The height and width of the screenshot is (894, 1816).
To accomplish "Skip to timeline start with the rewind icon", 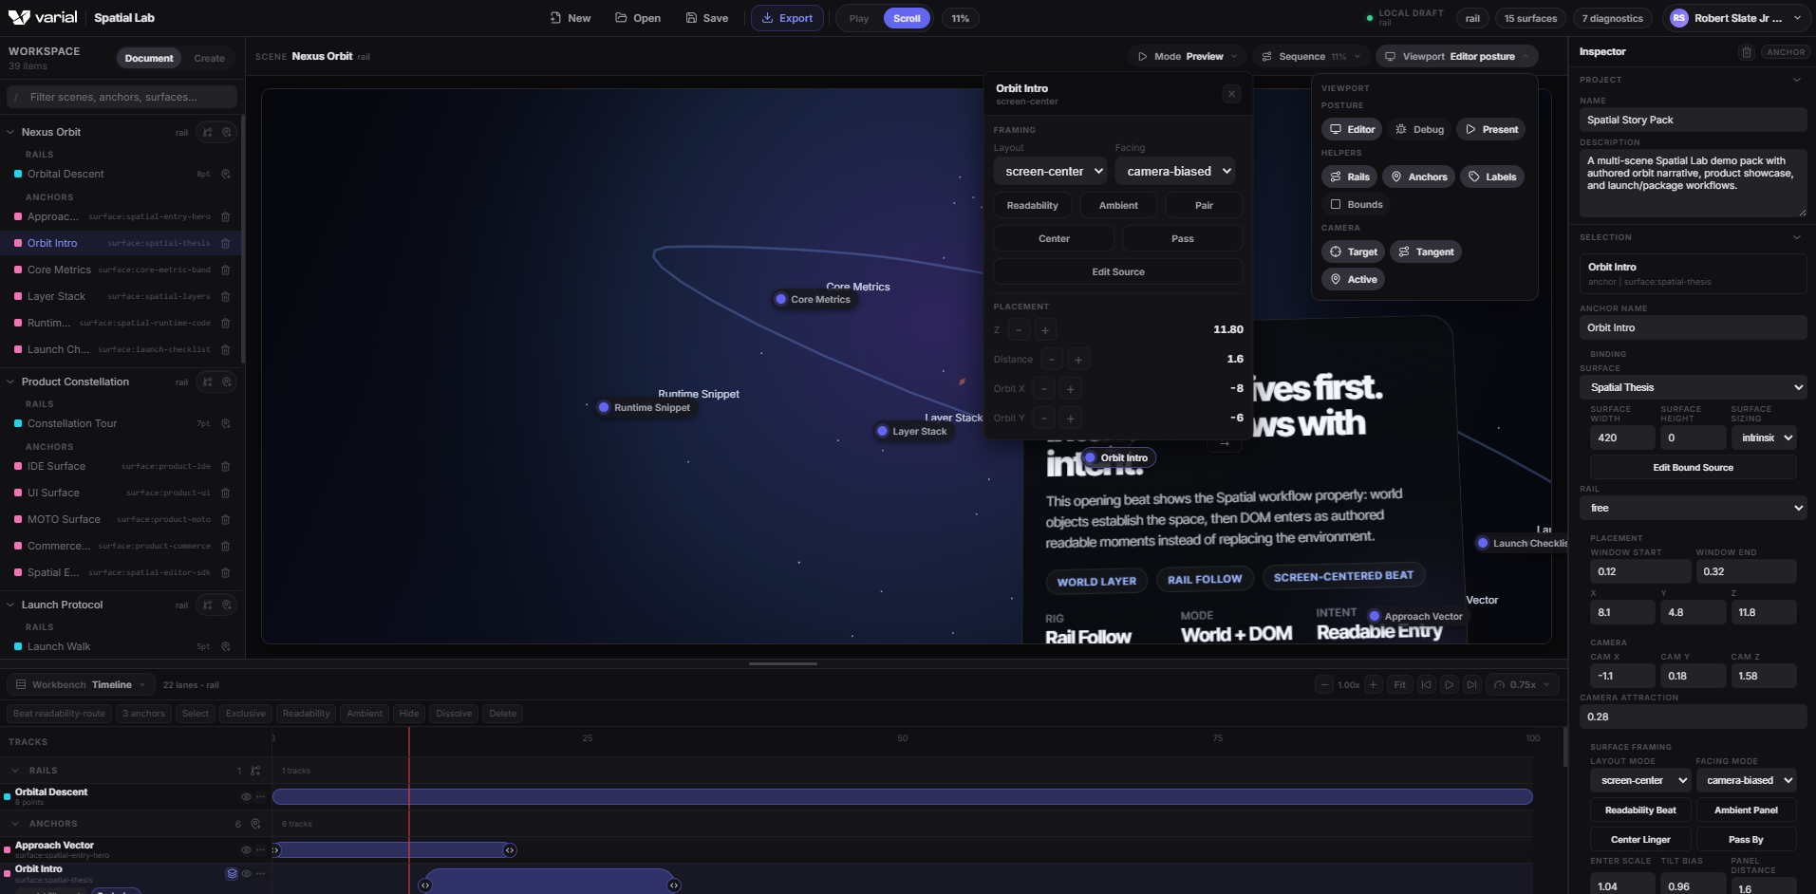I will coord(1426,684).
